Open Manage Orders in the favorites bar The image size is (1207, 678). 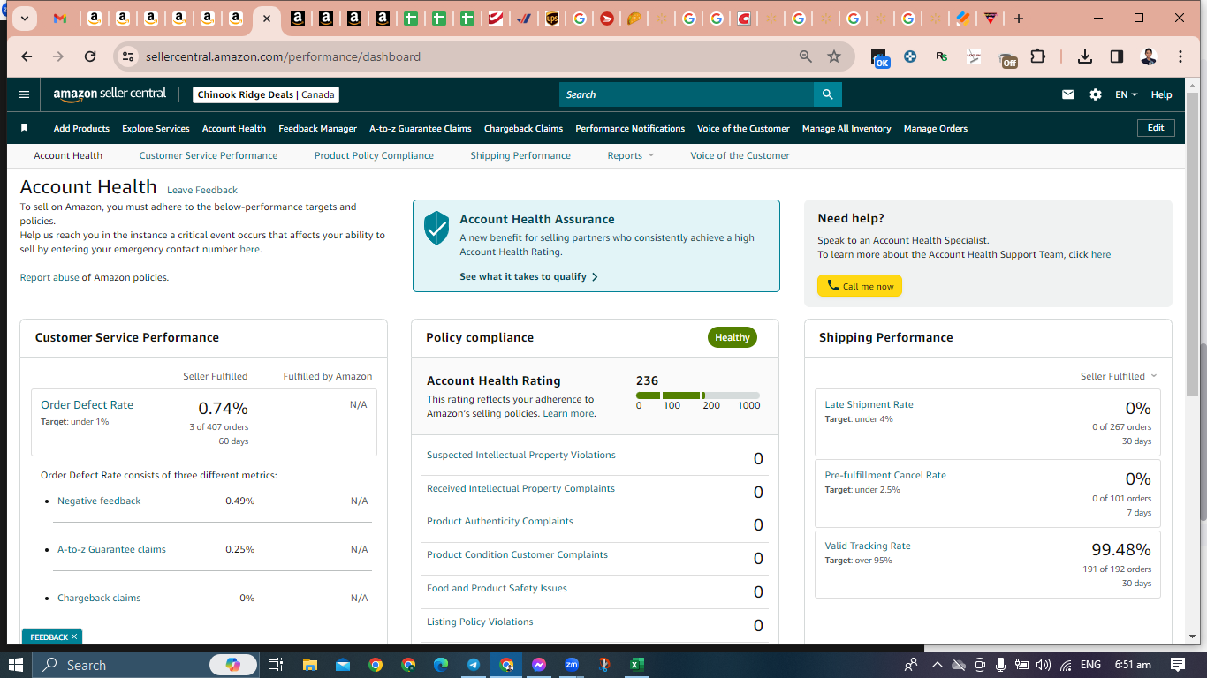tap(936, 128)
